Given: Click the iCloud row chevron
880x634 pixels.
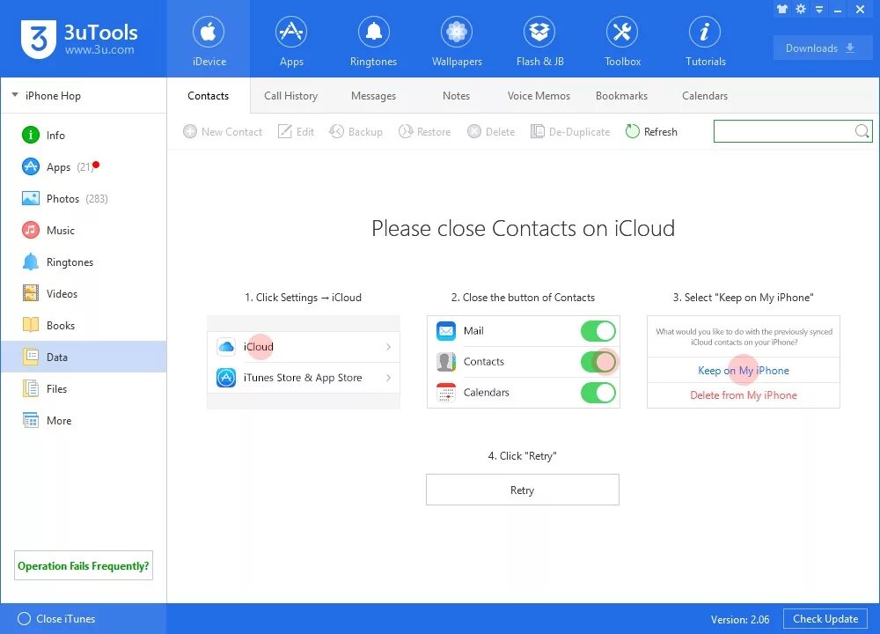Looking at the screenshot, I should (x=388, y=347).
